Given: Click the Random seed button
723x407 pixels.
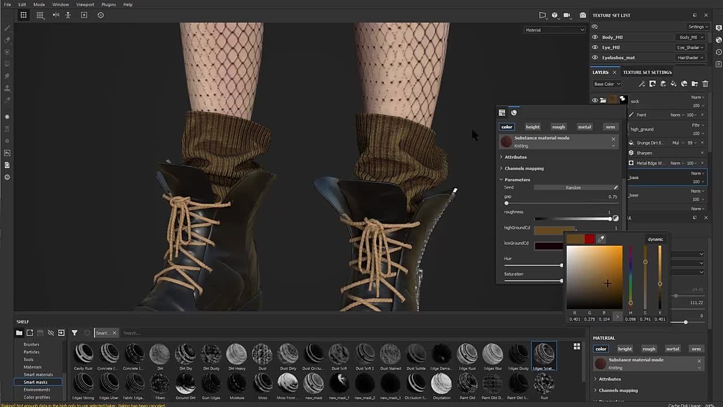Looking at the screenshot, I should (573, 188).
